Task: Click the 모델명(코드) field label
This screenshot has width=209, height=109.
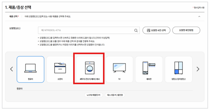Action: 15,28
